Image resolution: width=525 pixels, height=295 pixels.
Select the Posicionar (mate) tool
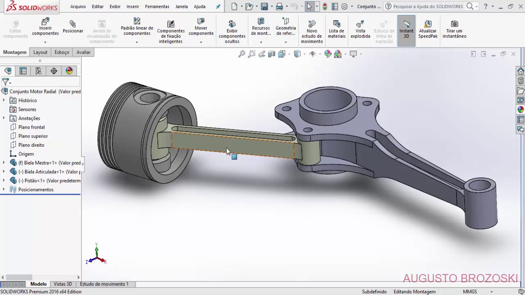click(73, 27)
